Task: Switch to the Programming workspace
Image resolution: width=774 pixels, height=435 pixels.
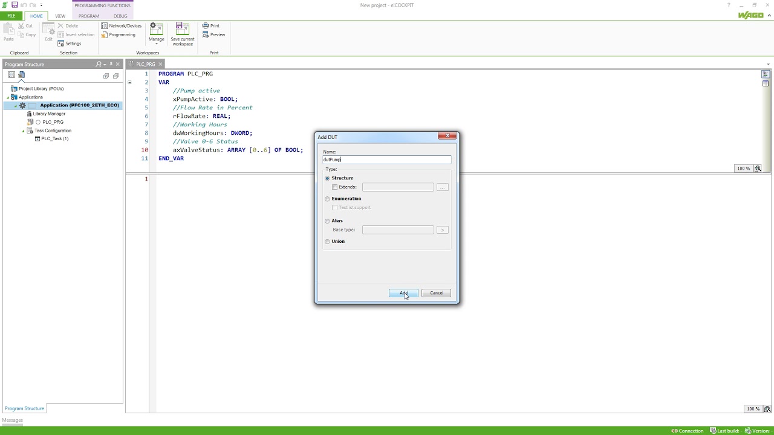Action: click(x=118, y=34)
